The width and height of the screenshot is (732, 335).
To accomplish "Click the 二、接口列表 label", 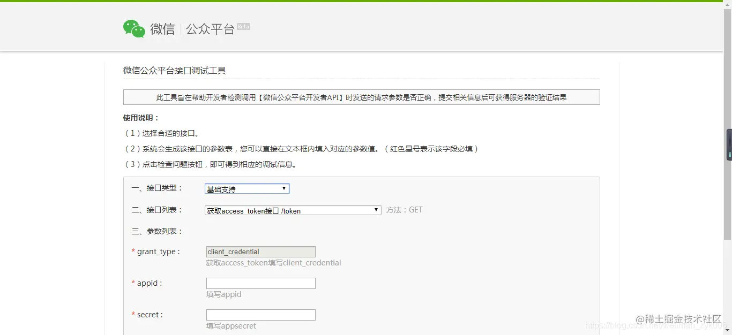I will tap(158, 210).
